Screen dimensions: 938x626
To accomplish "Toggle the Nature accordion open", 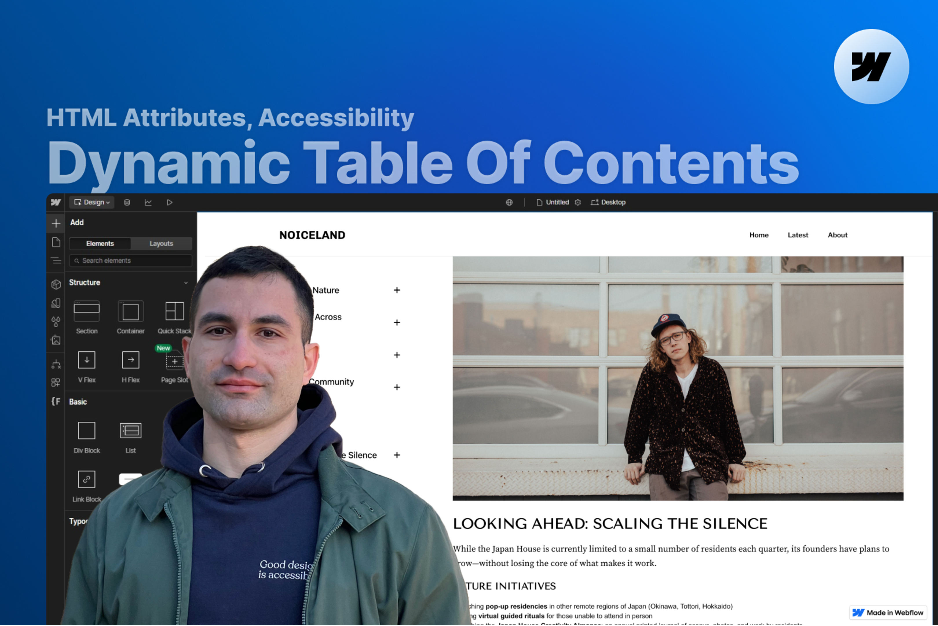I will [397, 290].
